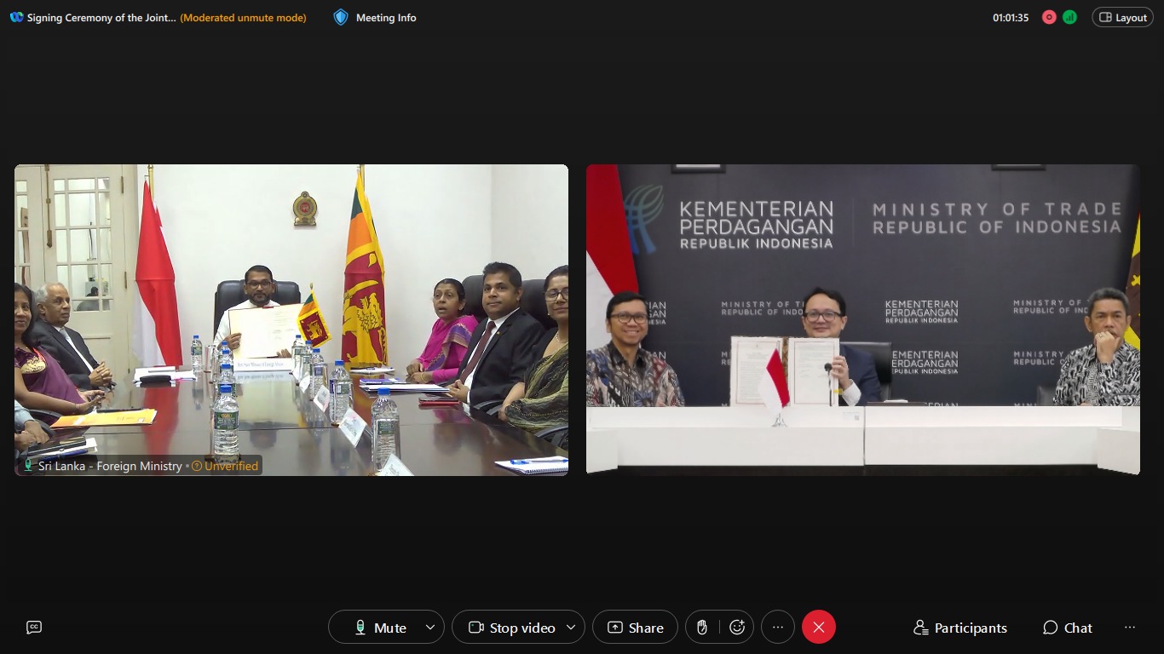Click the Webex logo icon in the title bar

(x=16, y=17)
